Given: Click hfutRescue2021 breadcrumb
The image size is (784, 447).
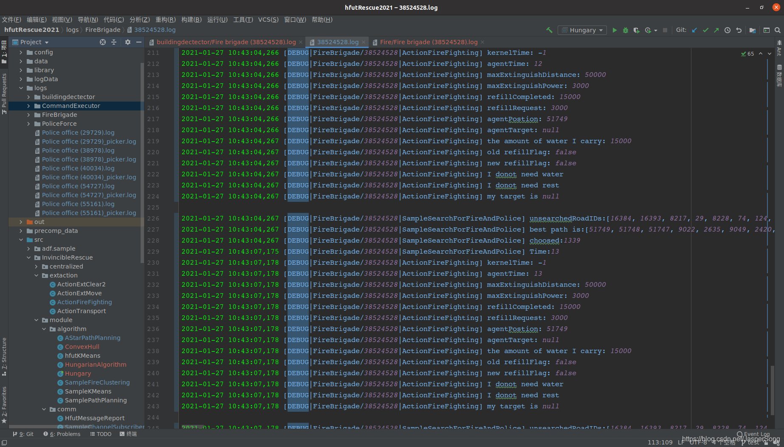Looking at the screenshot, I should click(x=31, y=30).
